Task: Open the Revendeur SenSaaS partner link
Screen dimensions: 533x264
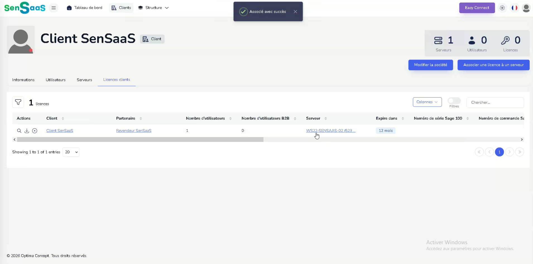Action: point(134,131)
